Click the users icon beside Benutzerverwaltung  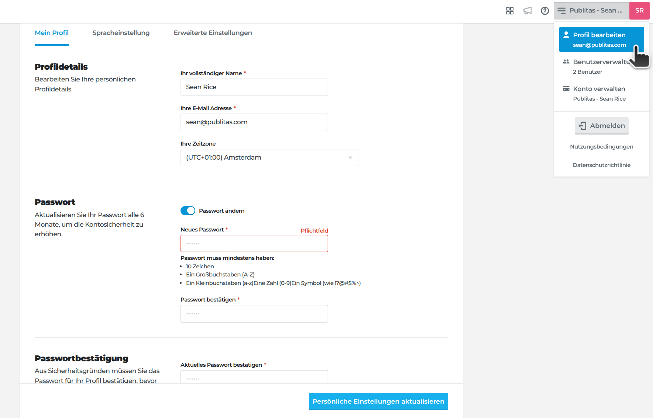pyautogui.click(x=566, y=62)
